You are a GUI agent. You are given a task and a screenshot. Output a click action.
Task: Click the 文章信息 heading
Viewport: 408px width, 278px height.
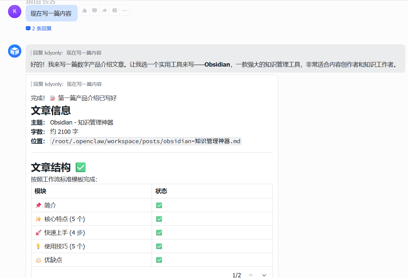[51, 110]
